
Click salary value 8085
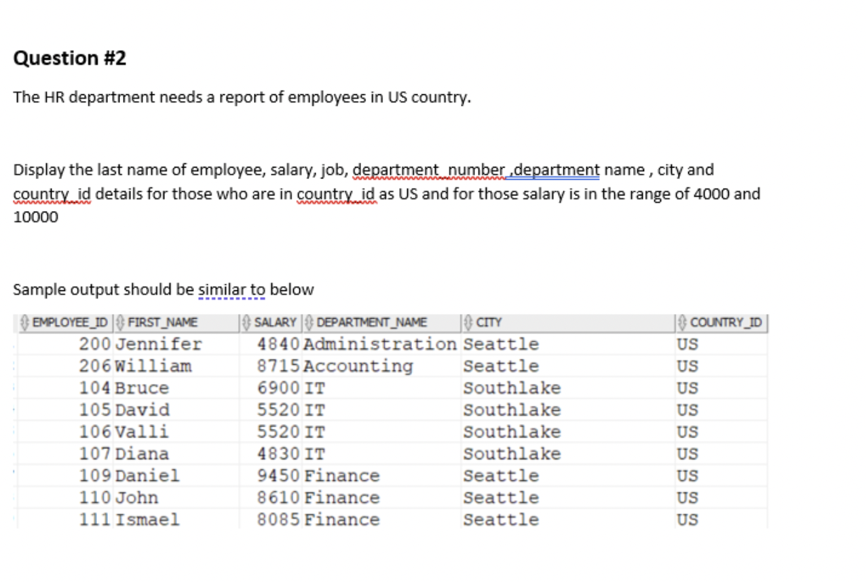(279, 520)
